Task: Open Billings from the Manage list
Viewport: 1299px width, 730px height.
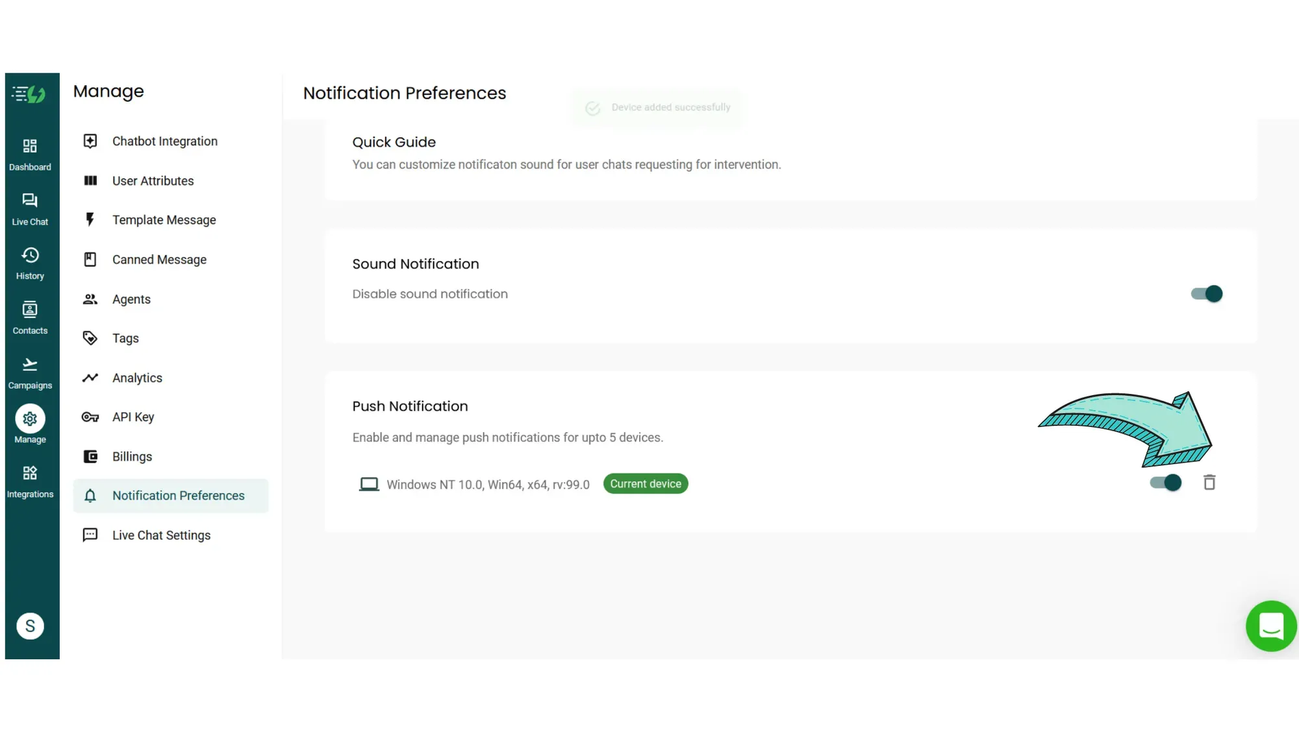Action: click(132, 456)
